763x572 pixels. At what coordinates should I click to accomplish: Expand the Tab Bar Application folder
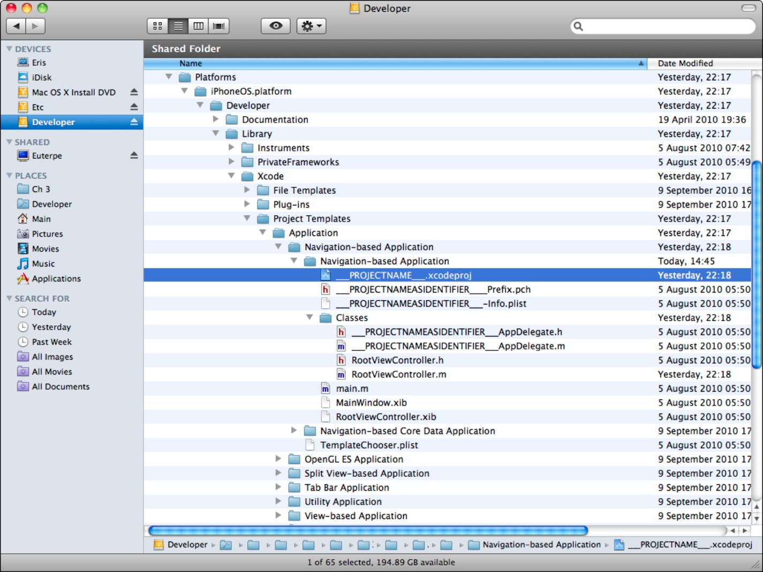tap(278, 487)
